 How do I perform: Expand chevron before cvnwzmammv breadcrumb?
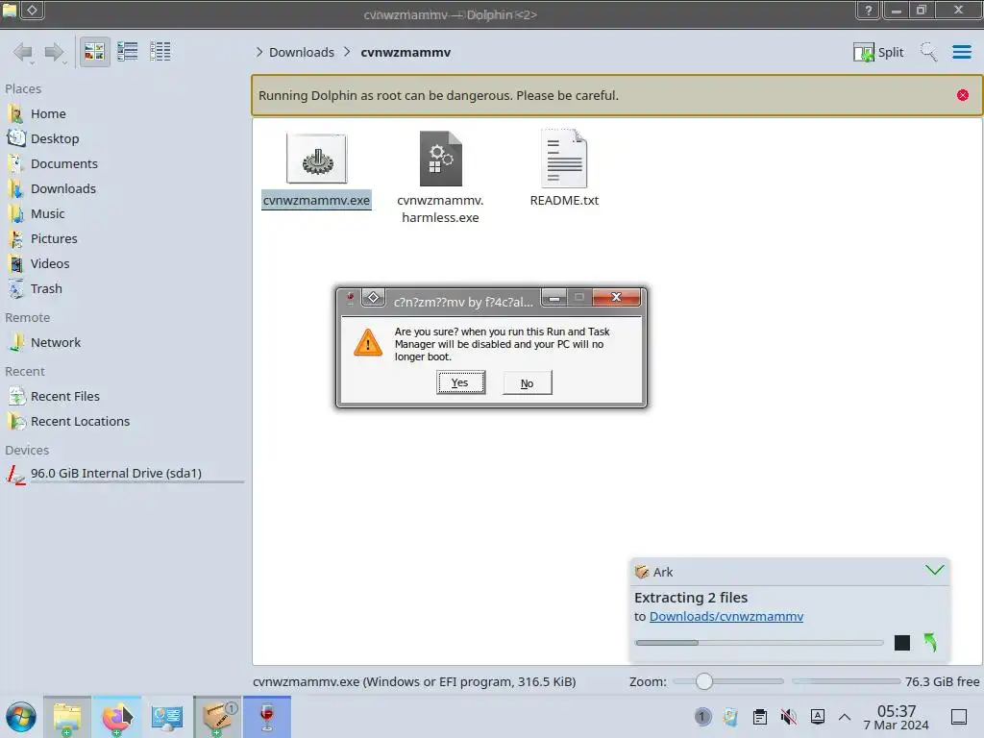tap(347, 52)
